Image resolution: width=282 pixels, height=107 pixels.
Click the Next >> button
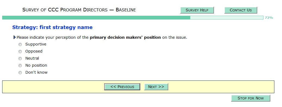tap(156, 87)
